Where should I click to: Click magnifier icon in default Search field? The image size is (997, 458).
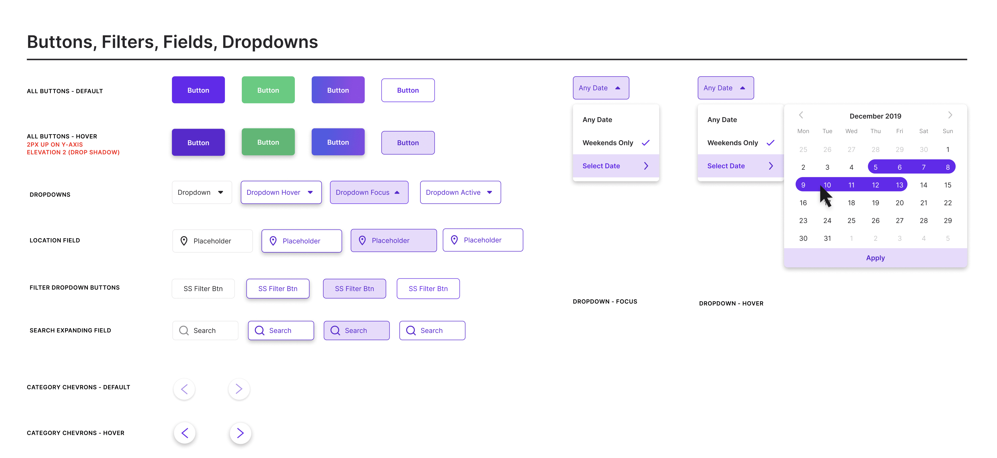[184, 331]
